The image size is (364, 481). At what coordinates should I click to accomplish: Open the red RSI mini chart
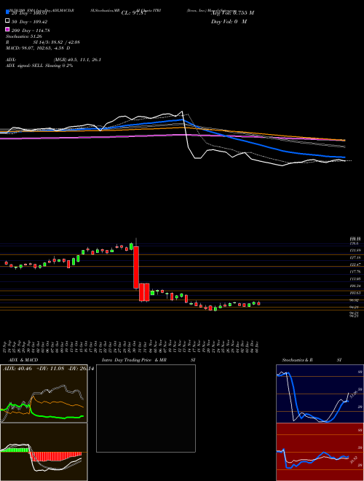pyautogui.click(x=320, y=452)
